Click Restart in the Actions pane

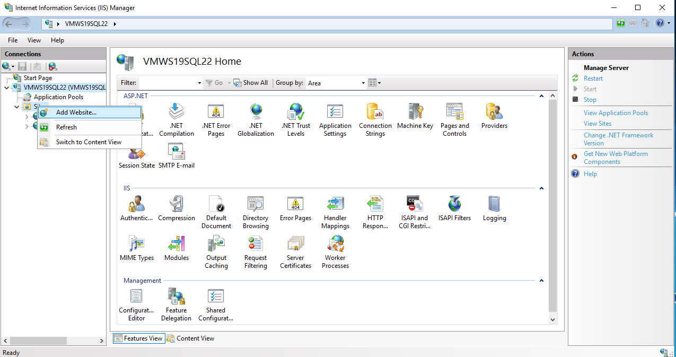coord(593,79)
